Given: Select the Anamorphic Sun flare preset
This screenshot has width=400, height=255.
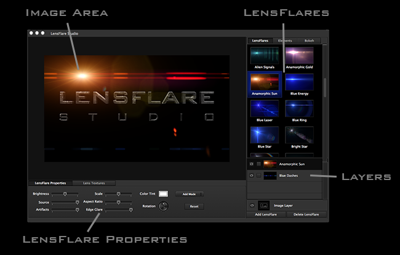Looking at the screenshot, I should pos(265,82).
